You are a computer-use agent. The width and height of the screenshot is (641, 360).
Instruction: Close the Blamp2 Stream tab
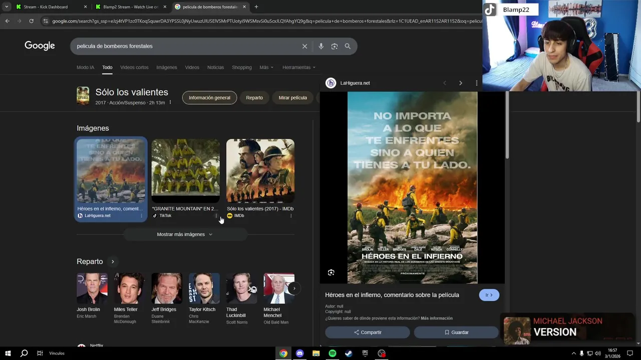[x=165, y=7]
